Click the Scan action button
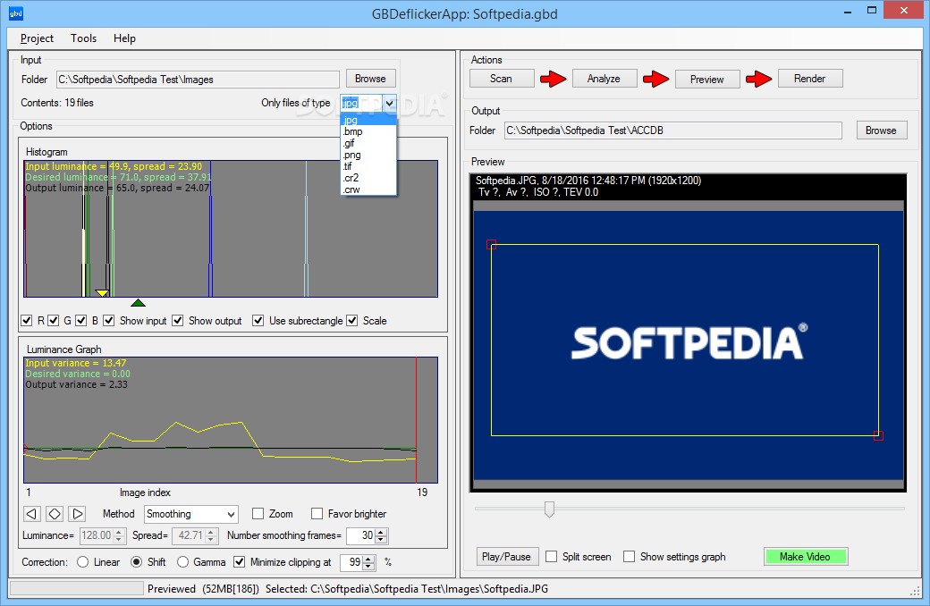The width and height of the screenshot is (930, 606). 501,79
